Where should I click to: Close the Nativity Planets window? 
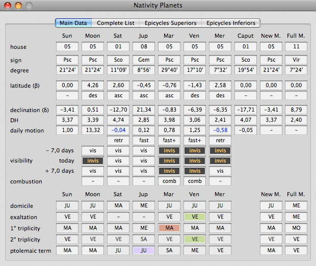[8, 6]
